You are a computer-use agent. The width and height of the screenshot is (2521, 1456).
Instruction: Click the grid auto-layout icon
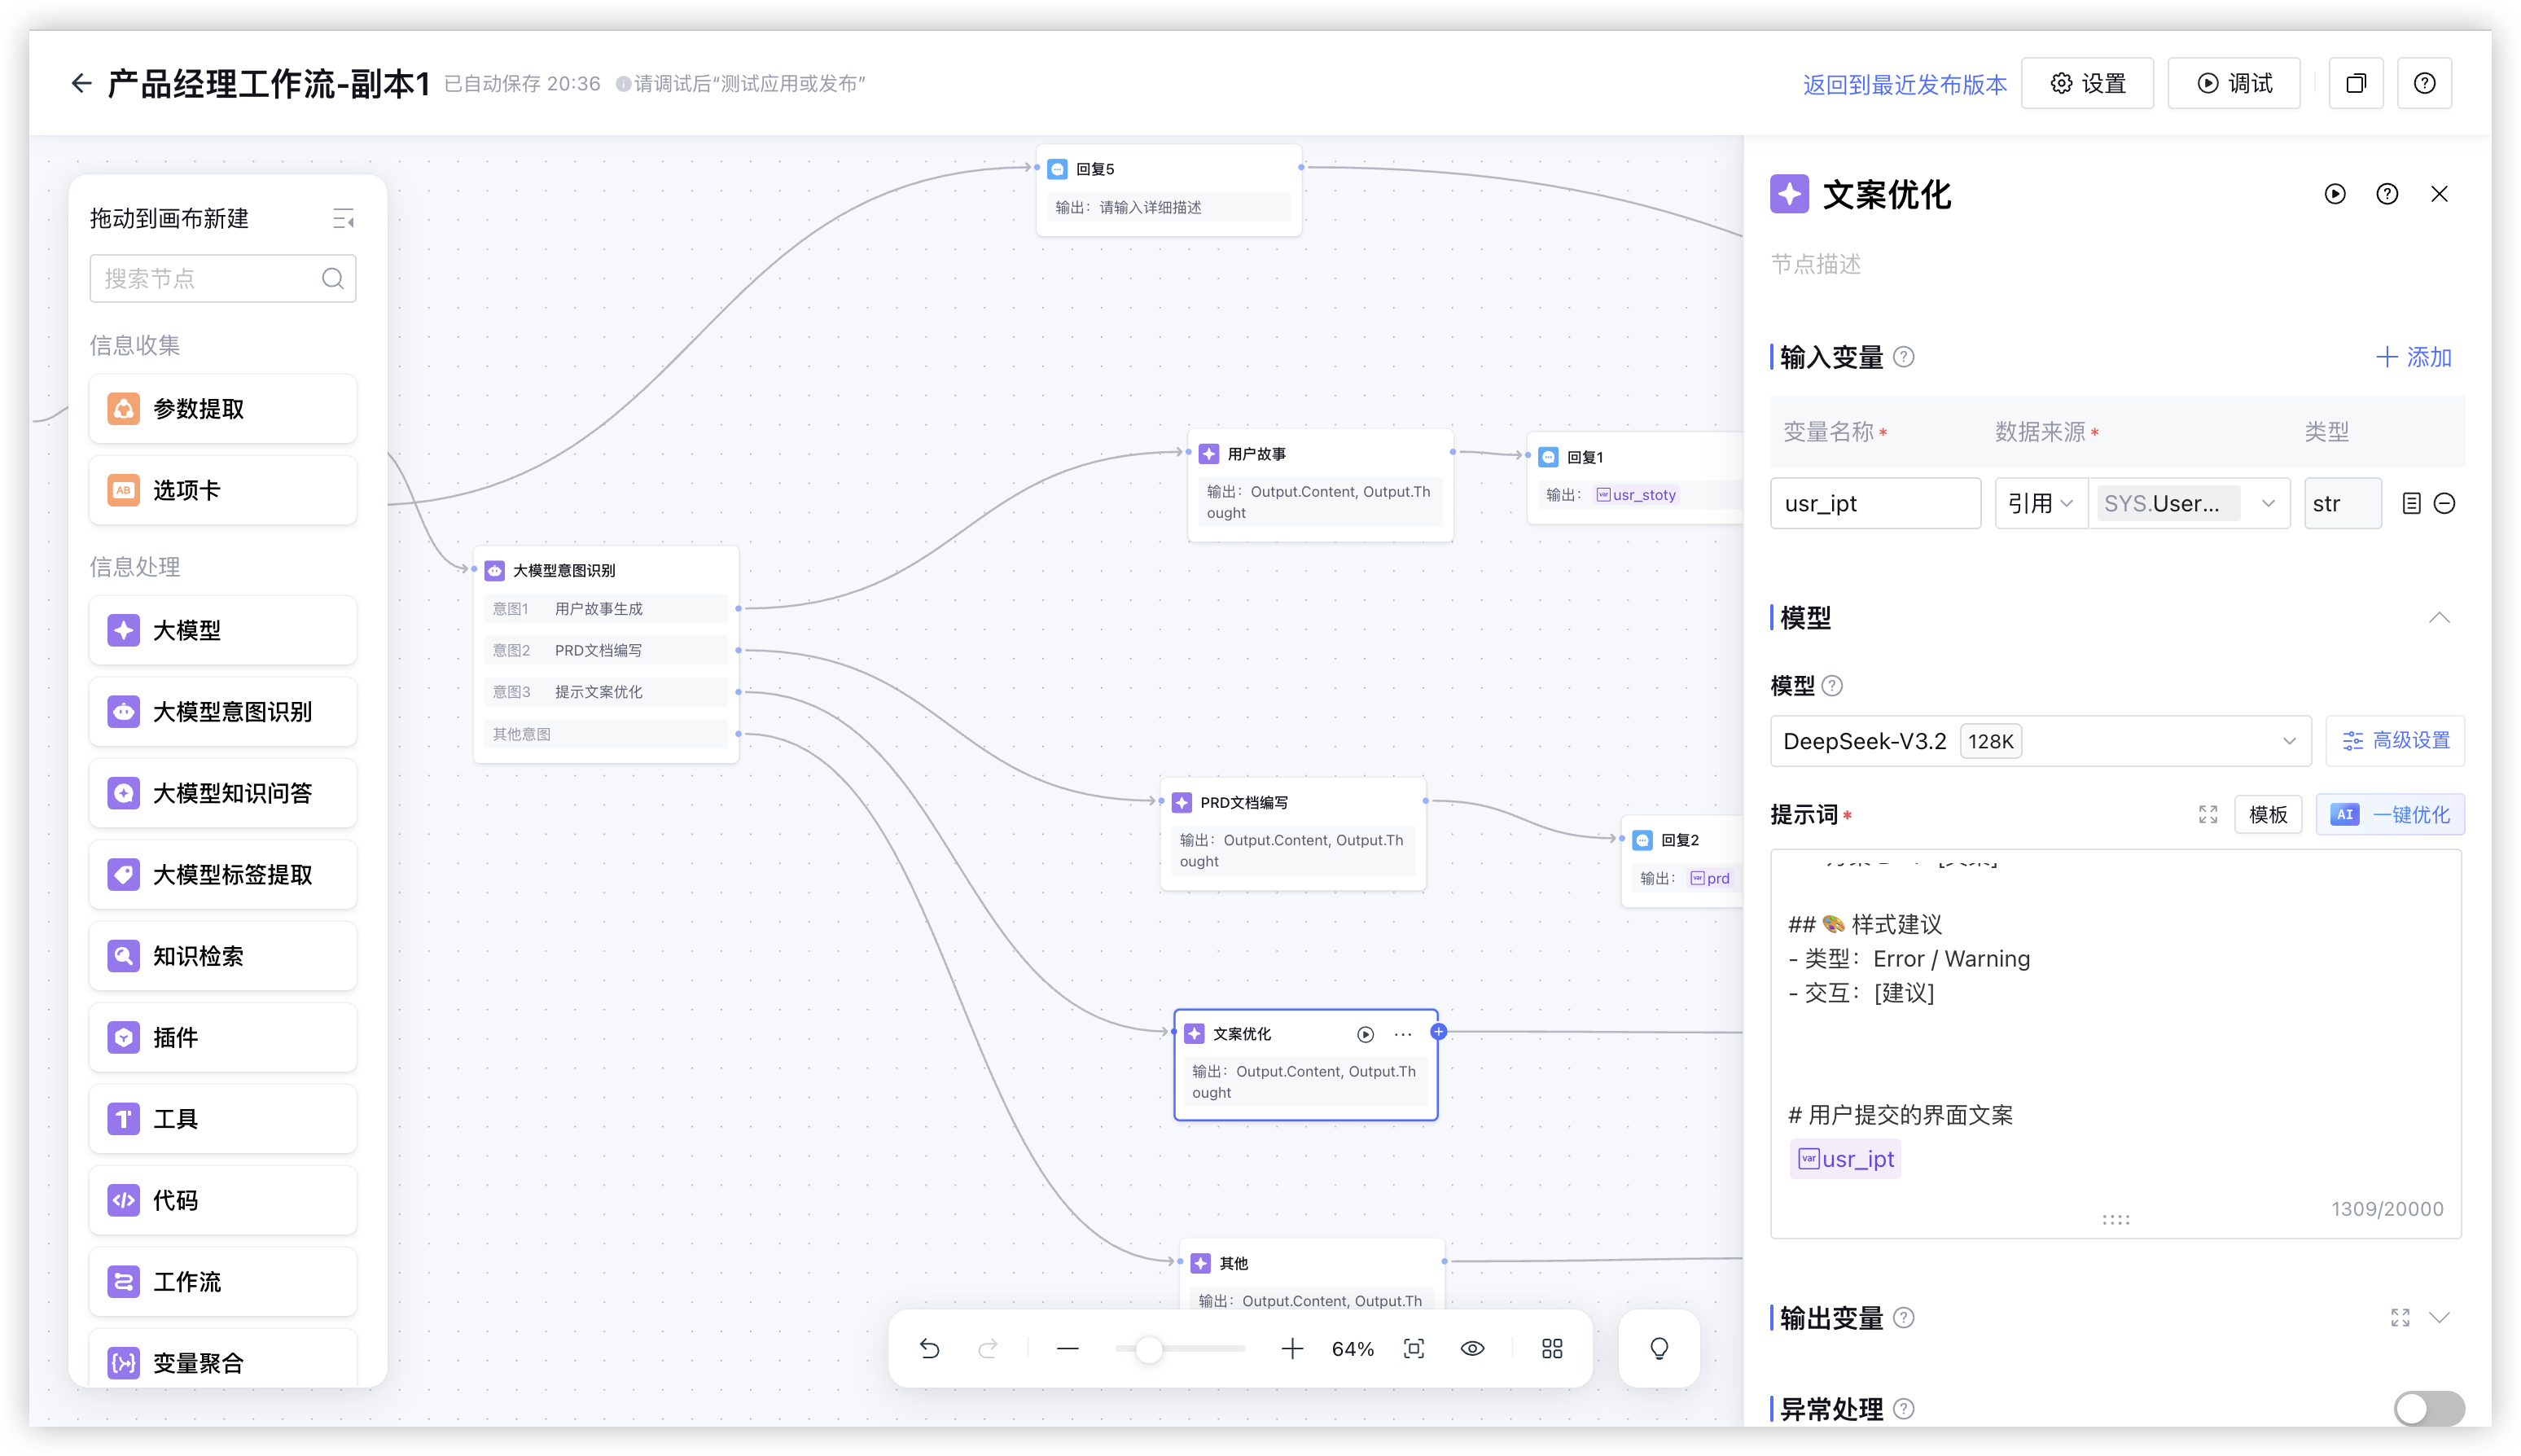(x=1551, y=1348)
